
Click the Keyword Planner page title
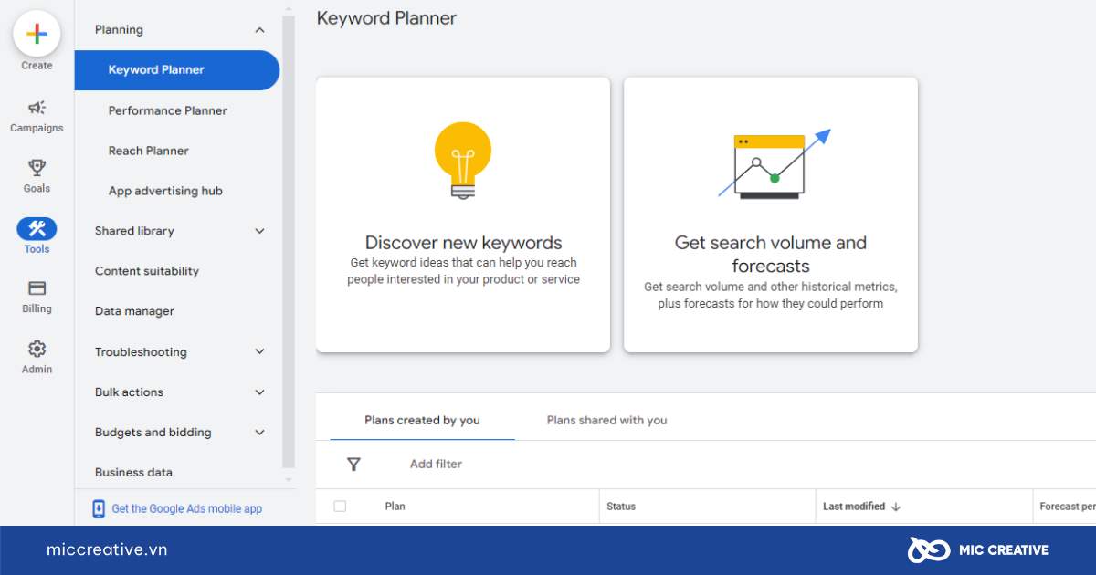coord(386,18)
